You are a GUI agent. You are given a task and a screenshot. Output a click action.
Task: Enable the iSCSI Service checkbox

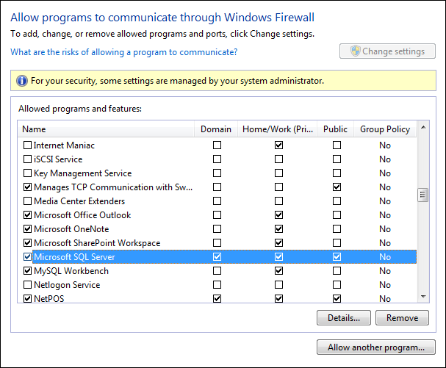[x=27, y=159]
